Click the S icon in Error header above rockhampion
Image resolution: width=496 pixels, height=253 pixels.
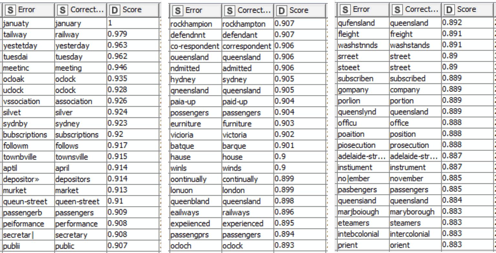click(x=178, y=11)
